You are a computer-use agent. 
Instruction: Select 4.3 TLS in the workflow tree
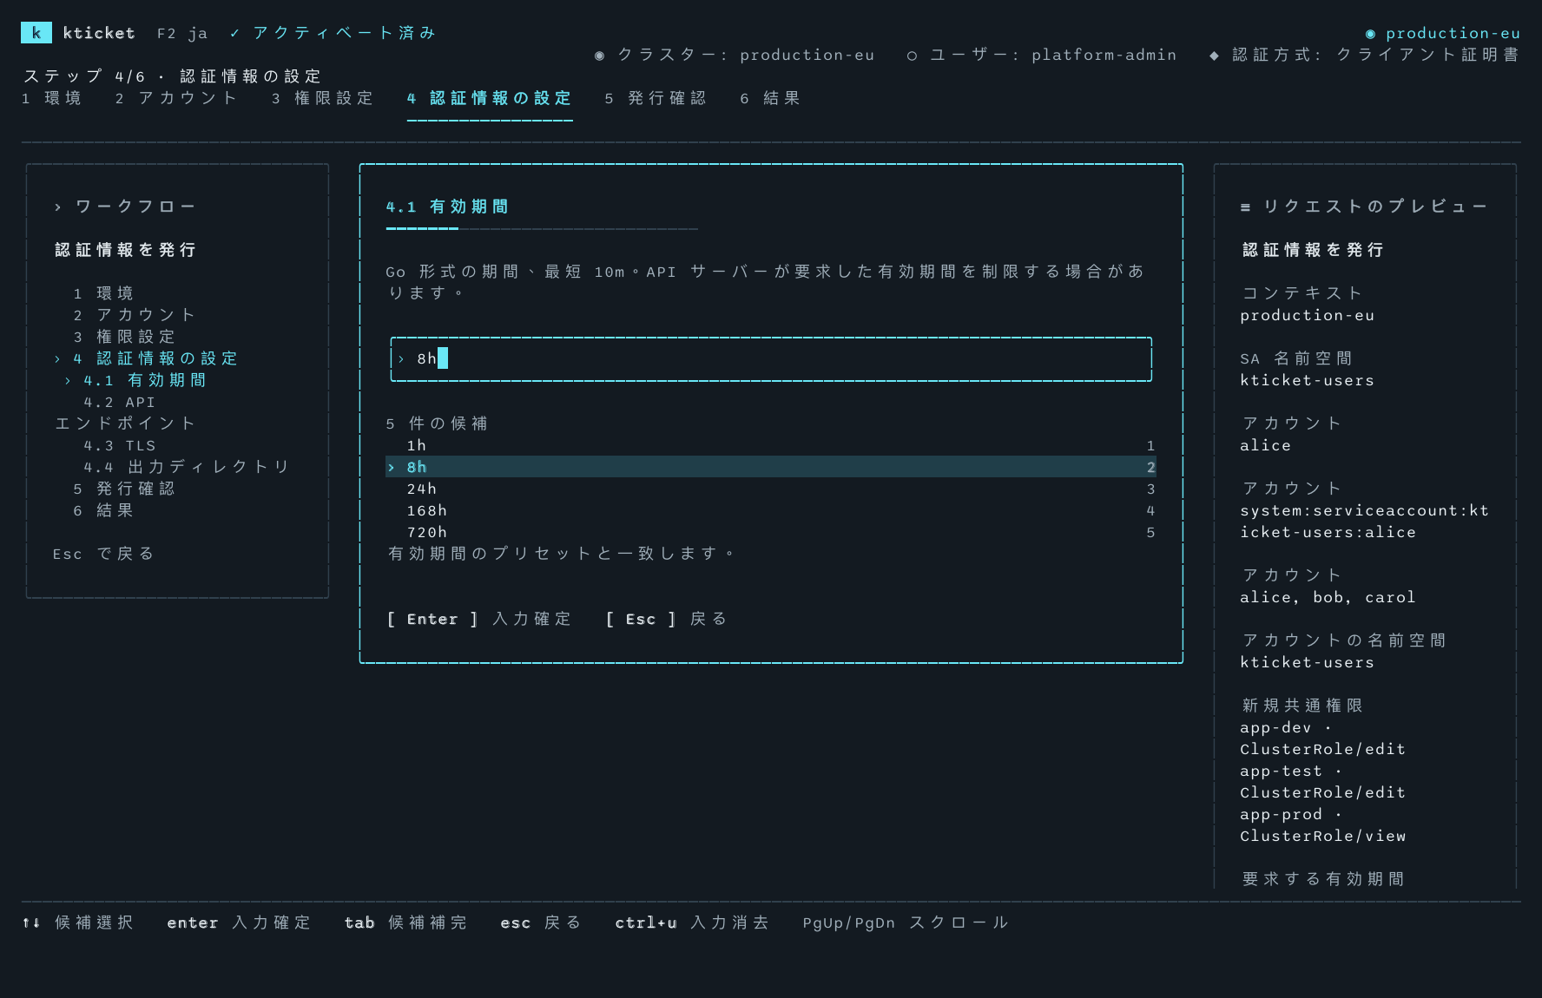[120, 445]
